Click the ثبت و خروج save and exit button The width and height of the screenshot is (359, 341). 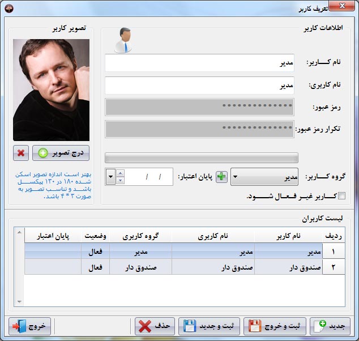click(275, 326)
